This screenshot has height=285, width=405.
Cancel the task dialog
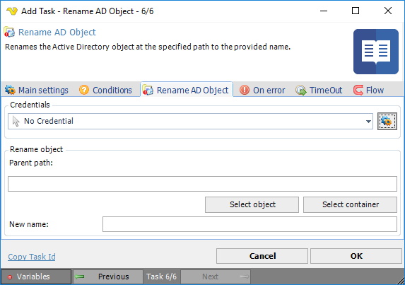262,256
